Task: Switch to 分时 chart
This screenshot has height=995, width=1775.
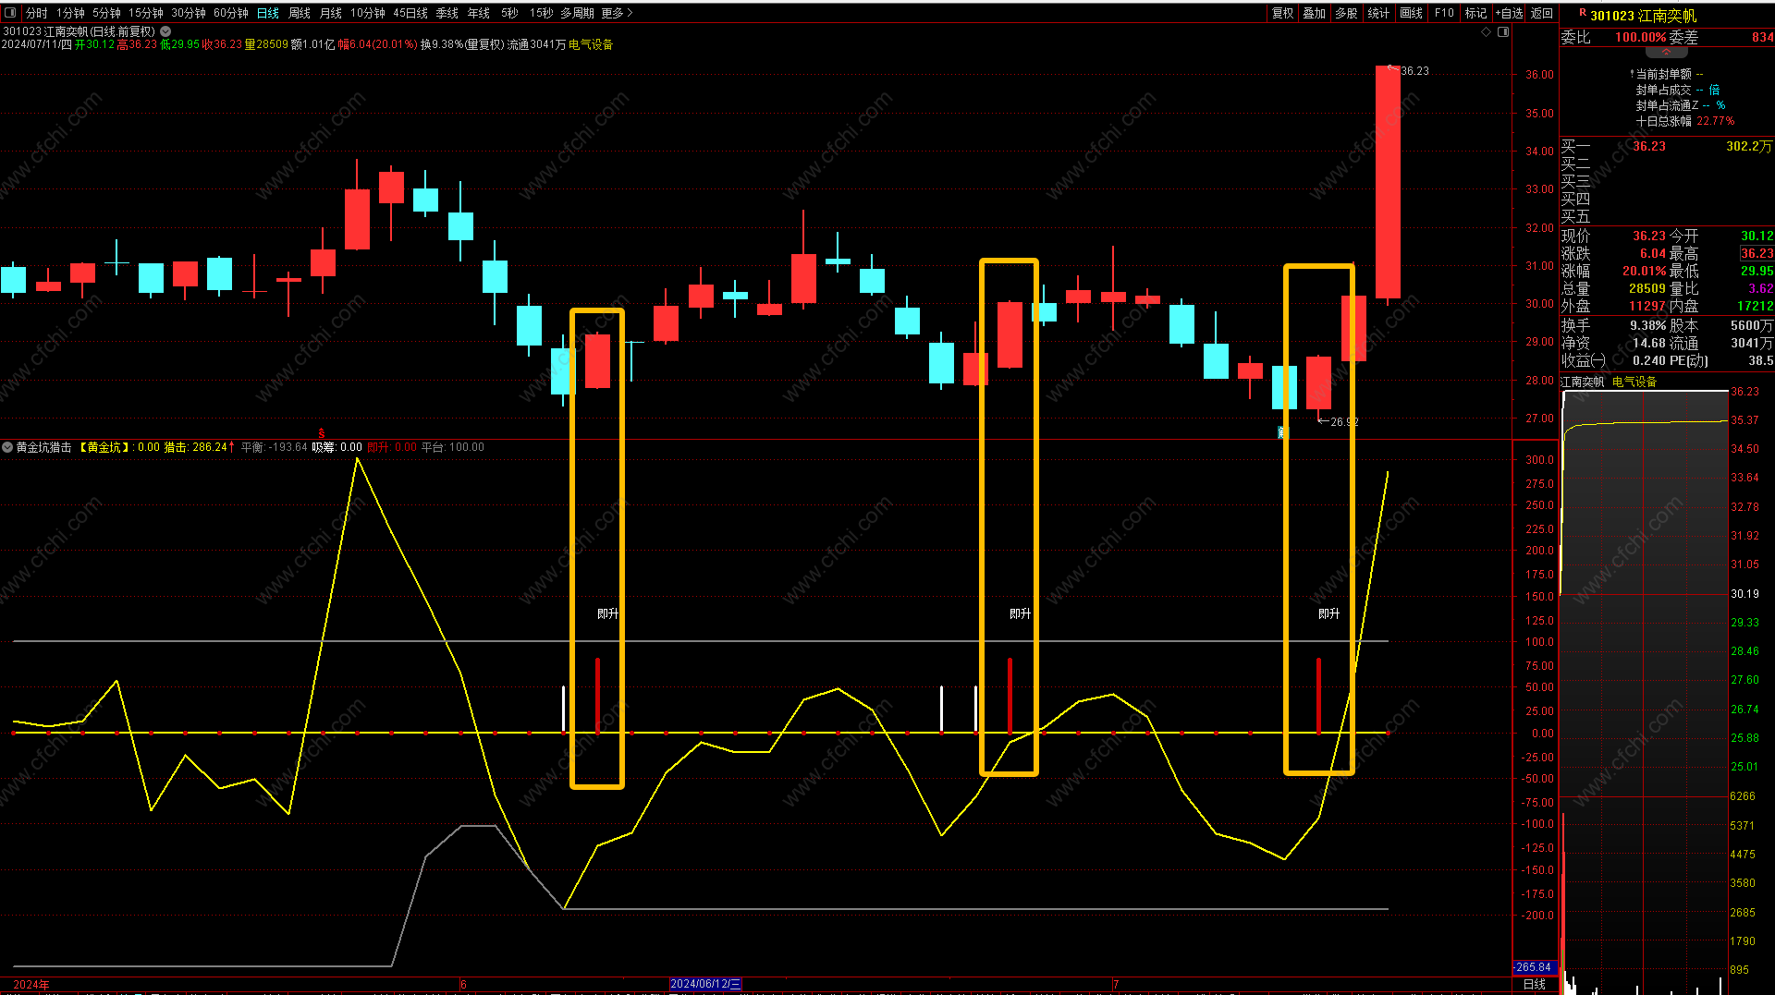Action: click(37, 13)
